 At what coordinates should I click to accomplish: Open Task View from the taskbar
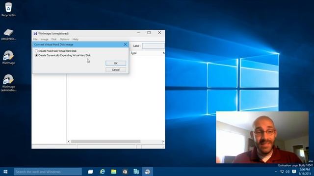(90, 172)
